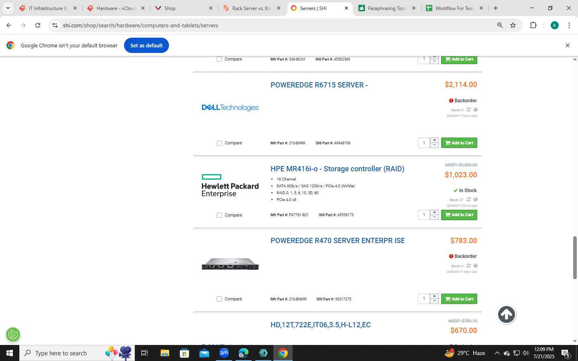Switch to Hardware - vCloud tab
The image size is (578, 361).
click(x=116, y=8)
